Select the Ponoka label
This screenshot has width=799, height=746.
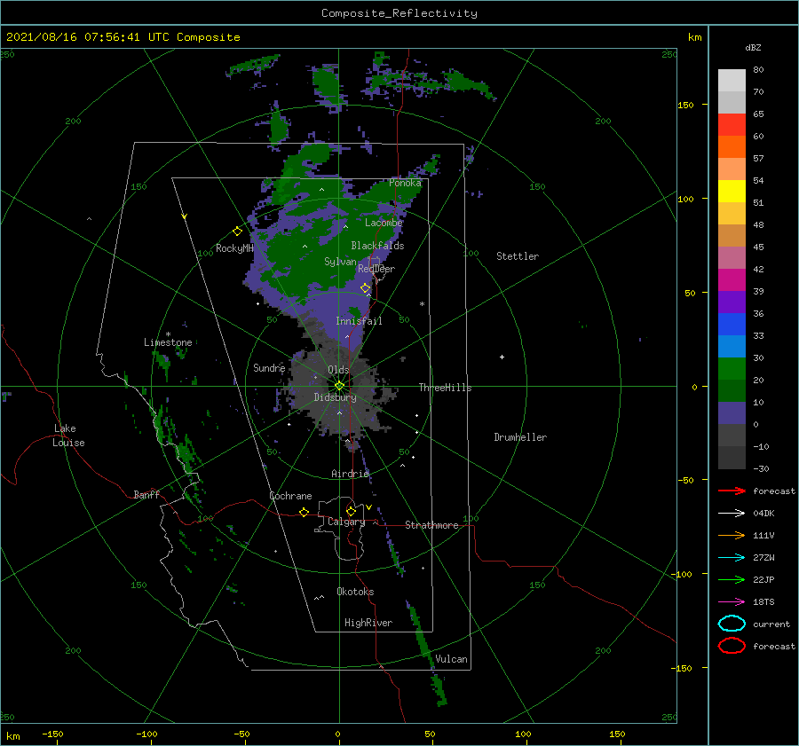point(405,183)
